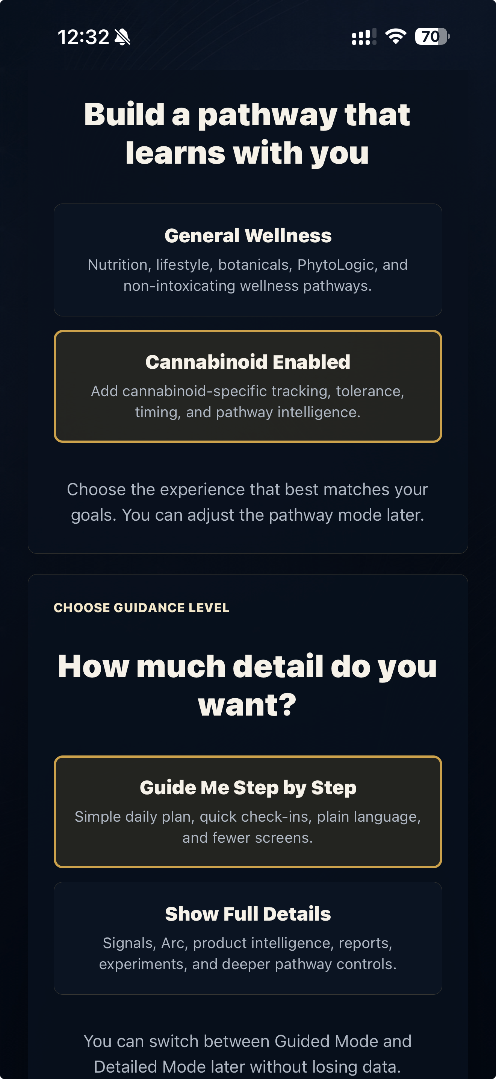Click the Nutrition, lifestyle, botanicals description text
The height and width of the screenshot is (1079, 496).
tap(248, 275)
